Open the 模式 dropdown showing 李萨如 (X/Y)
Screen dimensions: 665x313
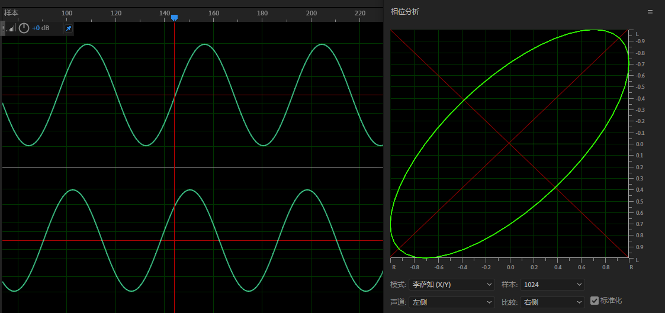tap(451, 285)
